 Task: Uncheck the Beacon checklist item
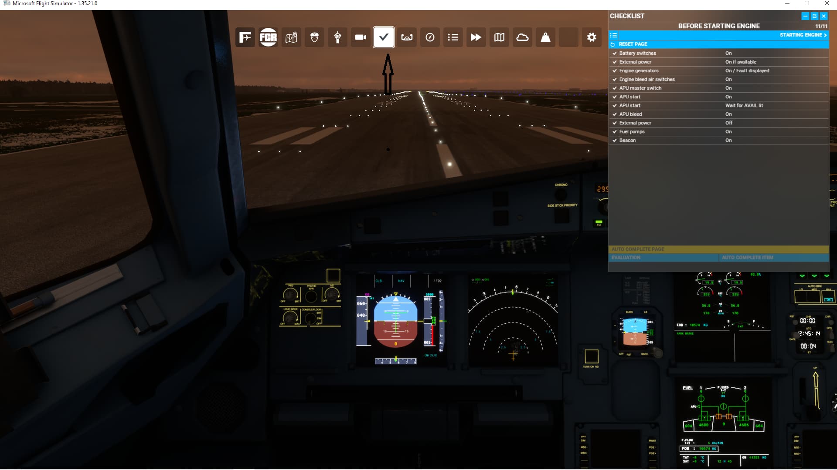615,140
